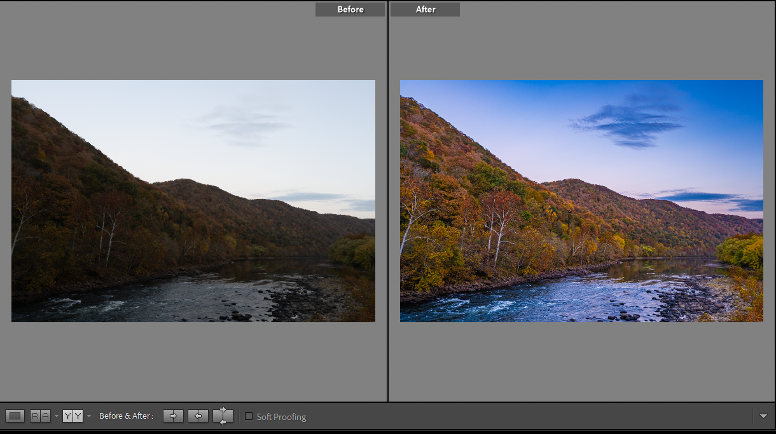Switch to Loupe view mode
Viewport: 776px width, 434px height.
(16, 416)
